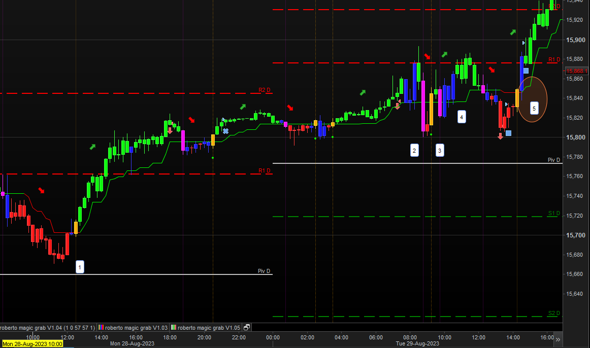This screenshot has height=348, width=590.
Task: Click the yellow Mon 28-Aug-2023 10:00 cursor label
Action: click(32, 344)
